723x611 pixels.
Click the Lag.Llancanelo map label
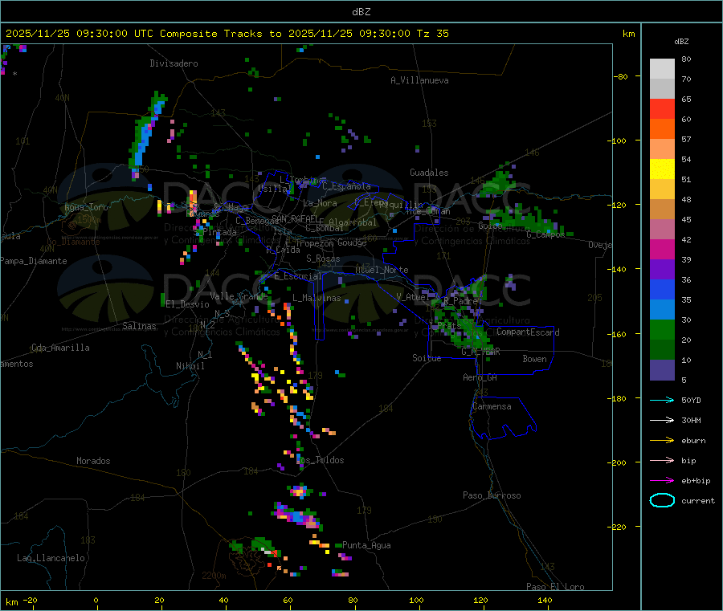click(x=51, y=558)
